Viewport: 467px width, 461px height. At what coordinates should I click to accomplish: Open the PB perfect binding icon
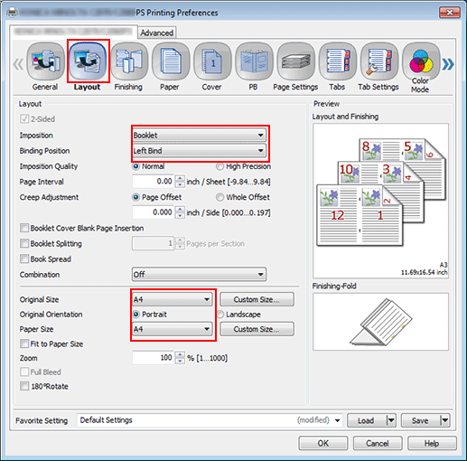[x=254, y=61]
